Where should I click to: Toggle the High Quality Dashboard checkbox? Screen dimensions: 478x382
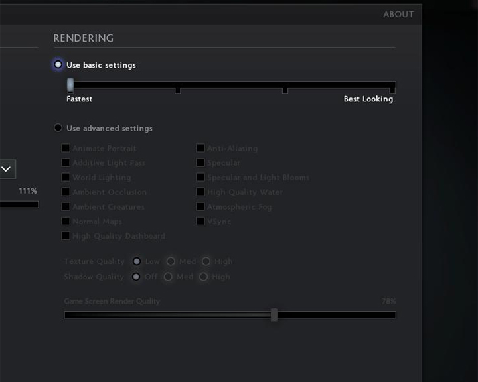[x=66, y=236]
